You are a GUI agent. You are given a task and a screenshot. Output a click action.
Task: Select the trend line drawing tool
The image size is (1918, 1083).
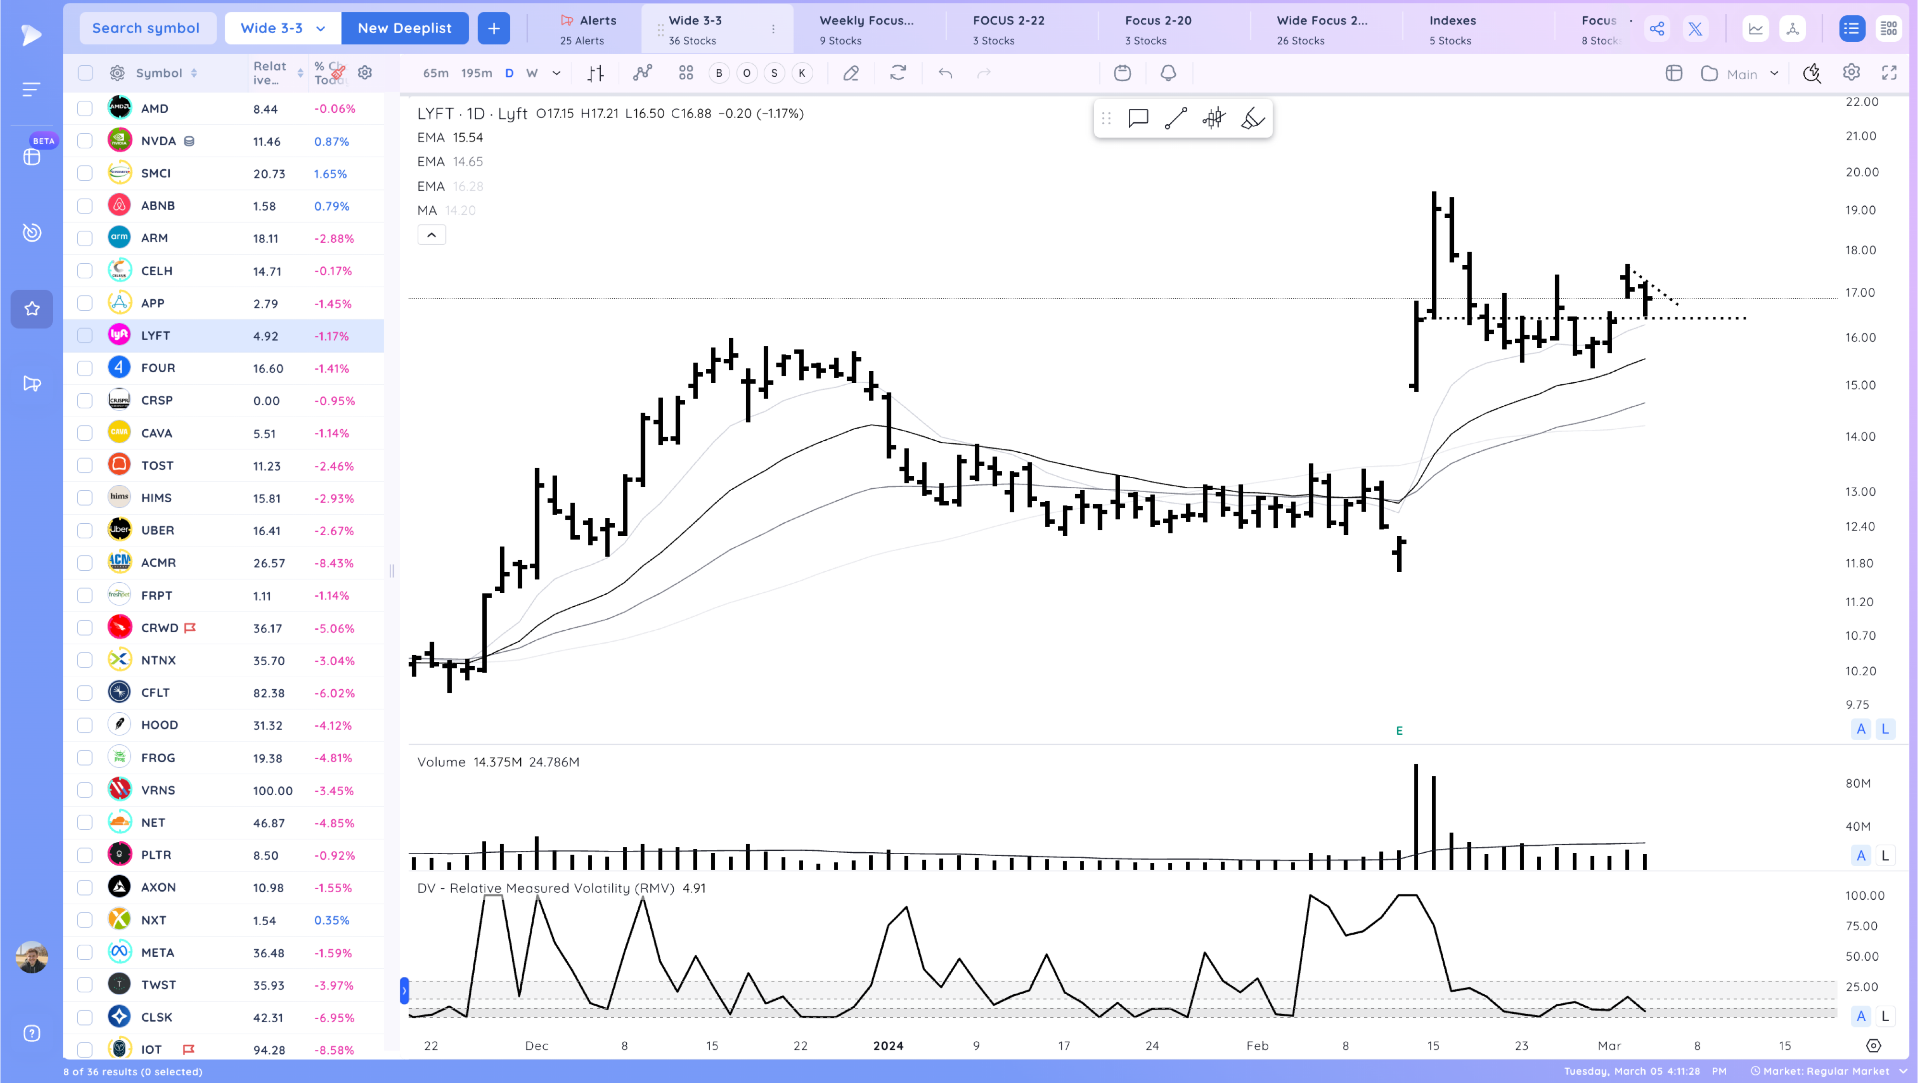[1176, 118]
